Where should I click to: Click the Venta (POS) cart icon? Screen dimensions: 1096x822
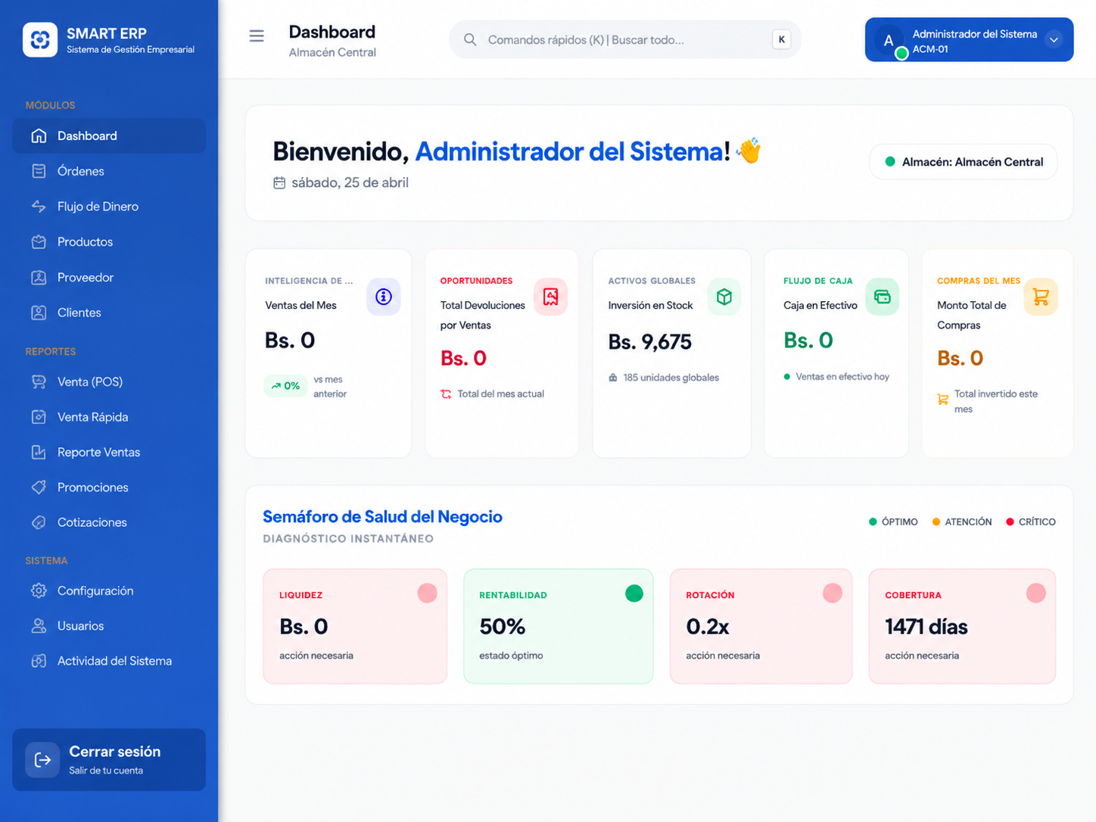pyautogui.click(x=39, y=381)
